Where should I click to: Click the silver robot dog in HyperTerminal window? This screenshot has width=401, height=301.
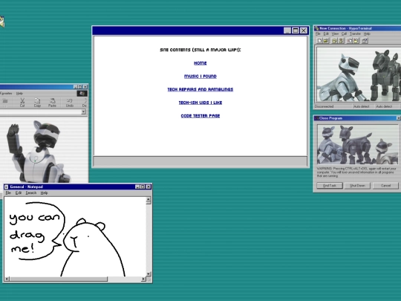(x=342, y=77)
